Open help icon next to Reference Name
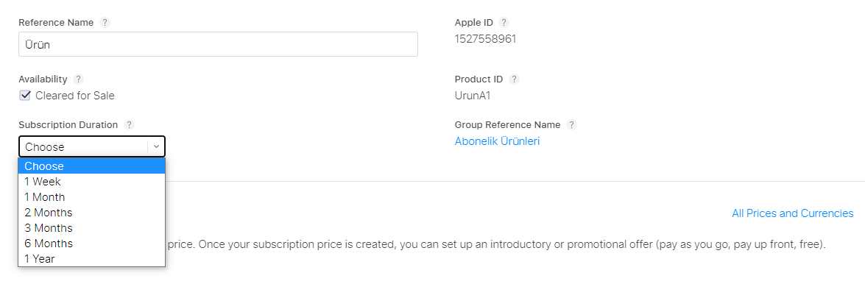The height and width of the screenshot is (284, 865). tap(105, 23)
